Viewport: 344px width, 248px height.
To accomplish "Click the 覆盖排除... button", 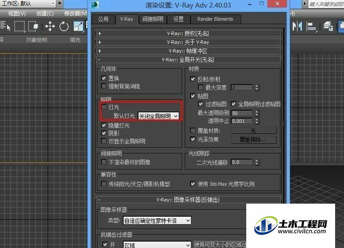I will [x=254, y=139].
